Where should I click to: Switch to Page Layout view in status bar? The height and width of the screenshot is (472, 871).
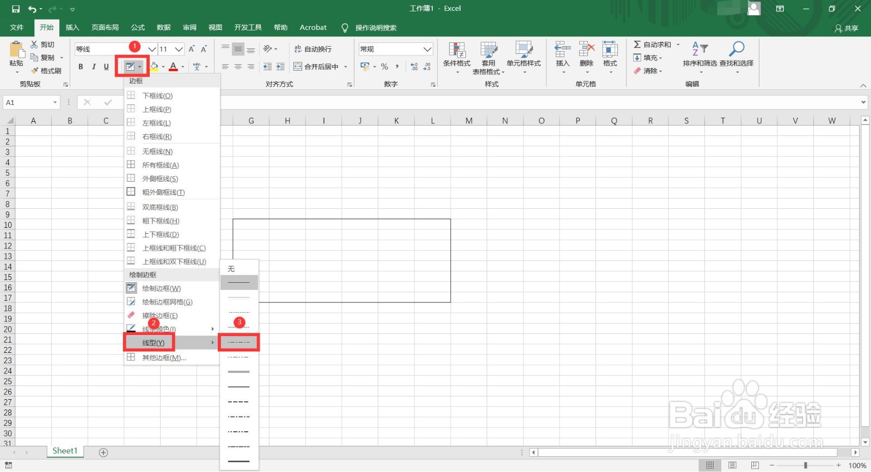(732, 465)
